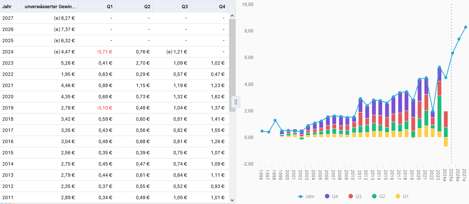Click the 2025e forecast line point
Viewport: 469px width, 204px height.
452,53
